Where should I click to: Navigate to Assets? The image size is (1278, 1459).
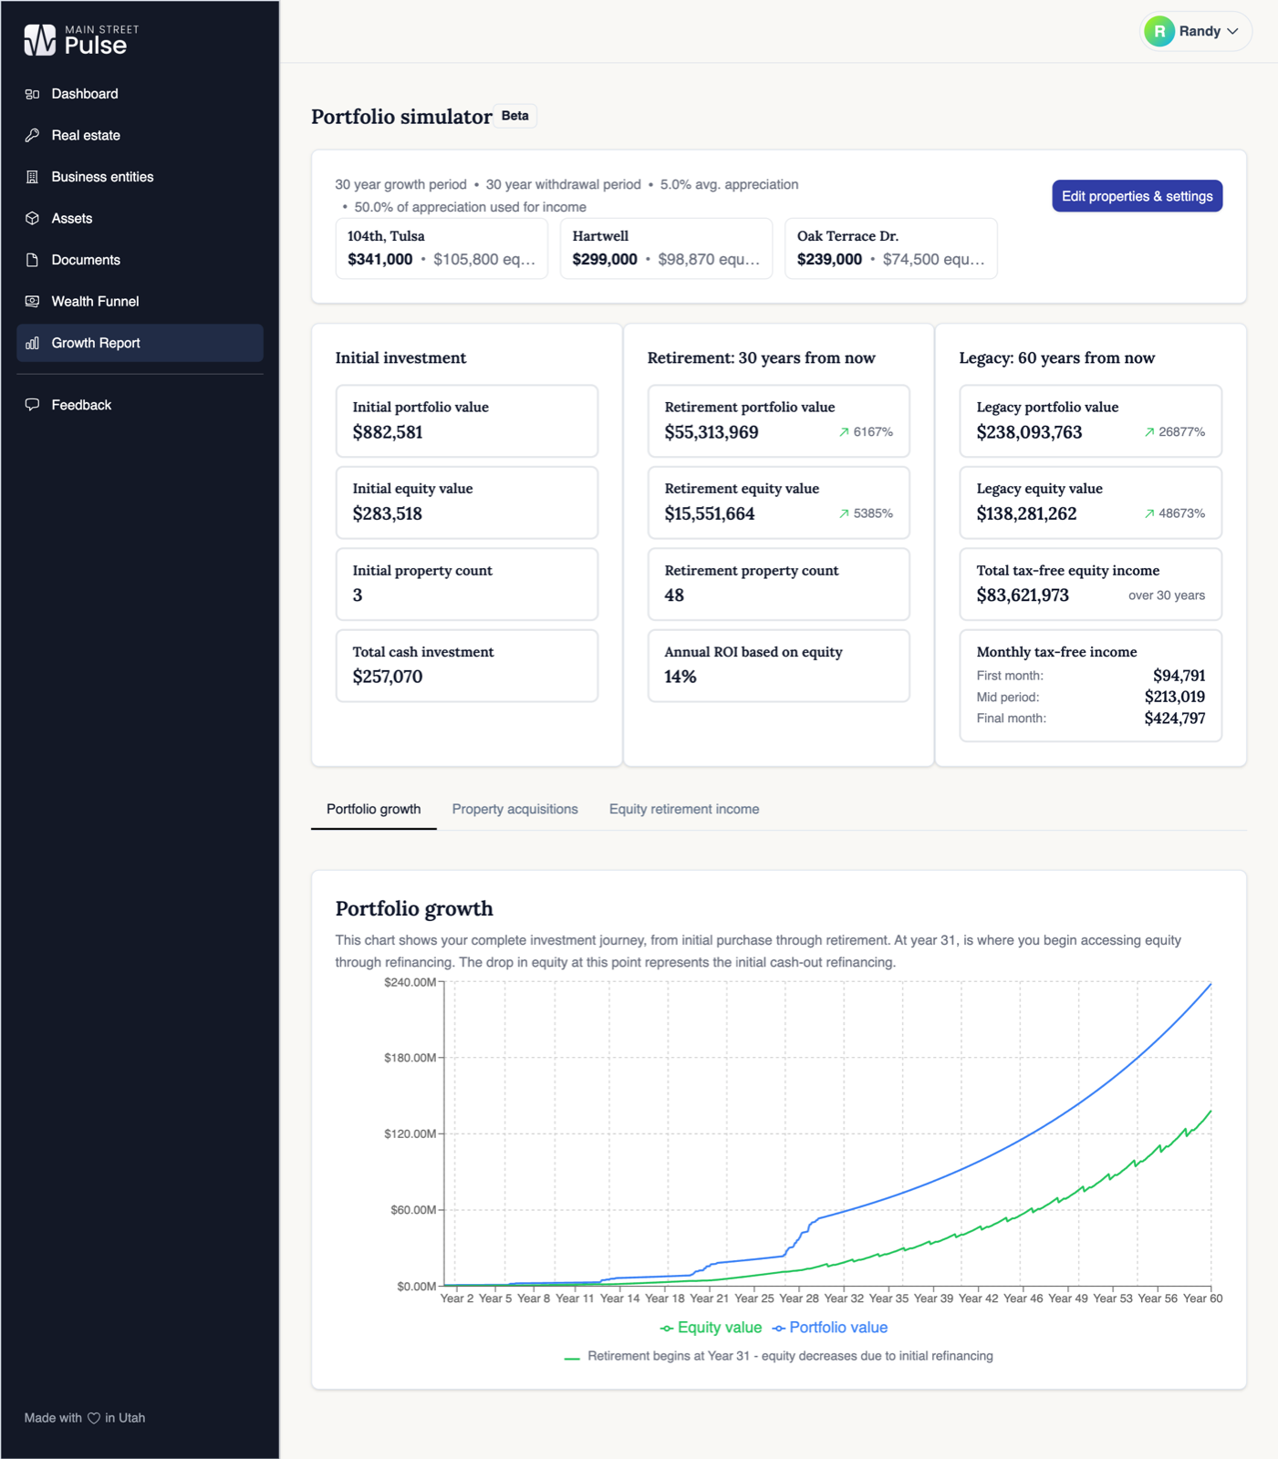[x=140, y=218]
